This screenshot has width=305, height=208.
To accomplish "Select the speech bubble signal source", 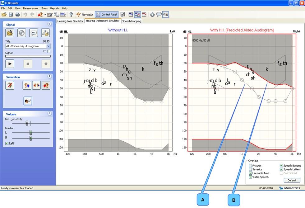I will (34, 33).
